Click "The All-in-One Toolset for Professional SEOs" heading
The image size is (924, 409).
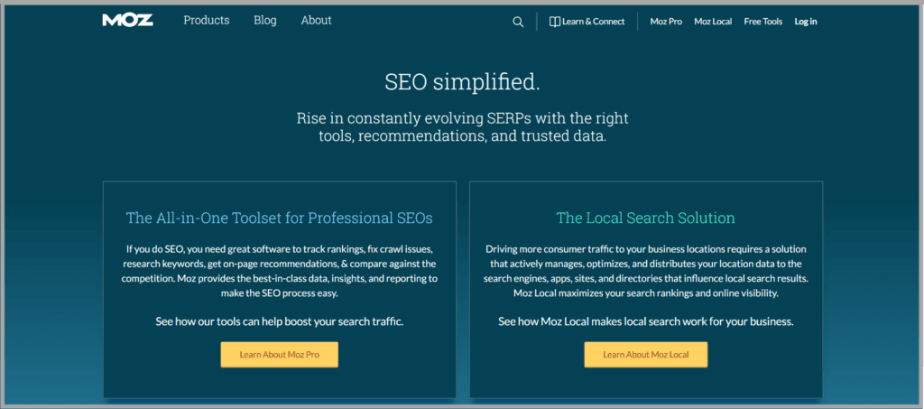pyautogui.click(x=280, y=218)
